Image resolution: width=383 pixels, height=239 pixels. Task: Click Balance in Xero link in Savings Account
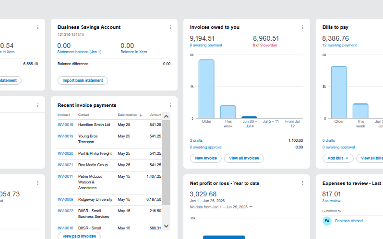[x=133, y=52]
